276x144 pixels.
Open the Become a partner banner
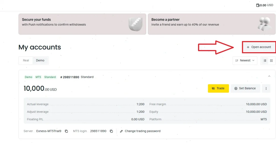pyautogui.click(x=212, y=24)
